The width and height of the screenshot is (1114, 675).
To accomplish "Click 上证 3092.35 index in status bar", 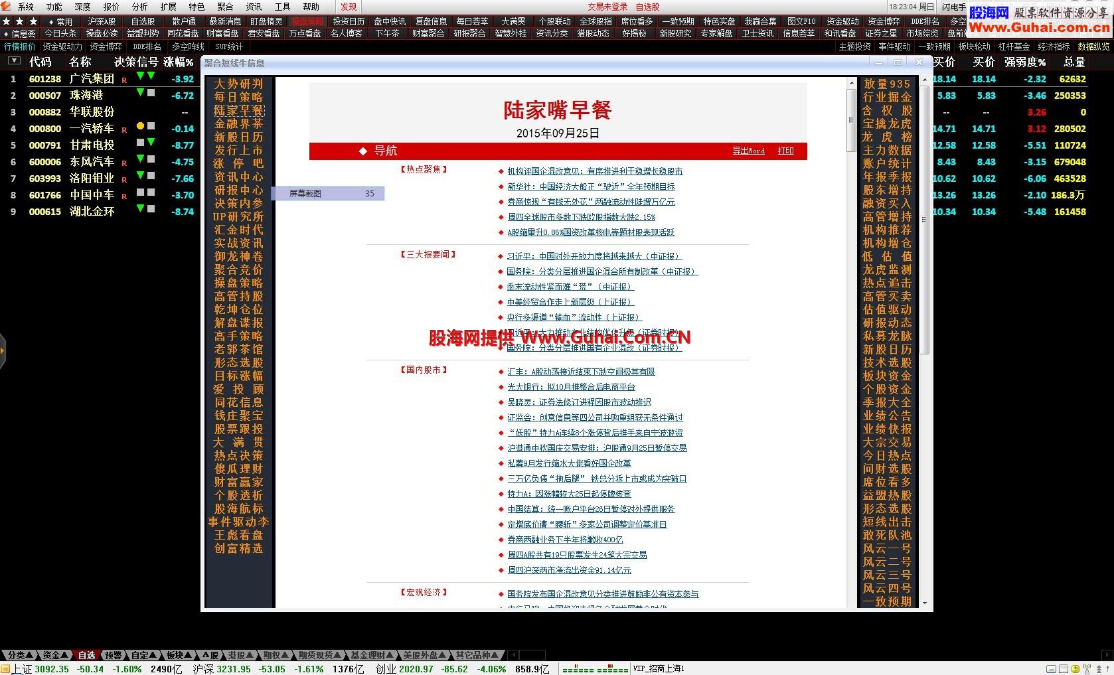I will pyautogui.click(x=40, y=669).
